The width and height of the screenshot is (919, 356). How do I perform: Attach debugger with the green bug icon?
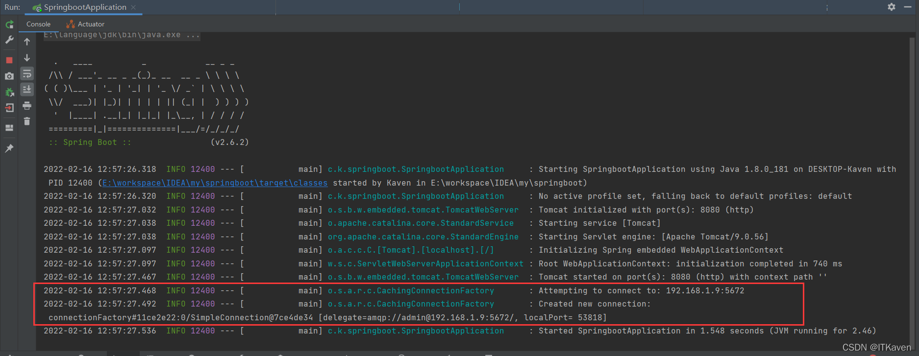[x=9, y=92]
